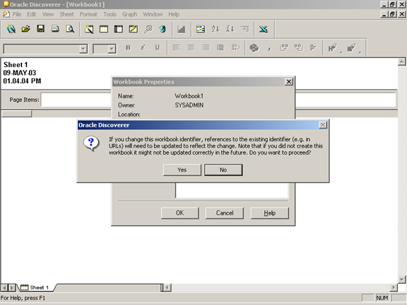
Task: Align text right
Action: (206, 48)
